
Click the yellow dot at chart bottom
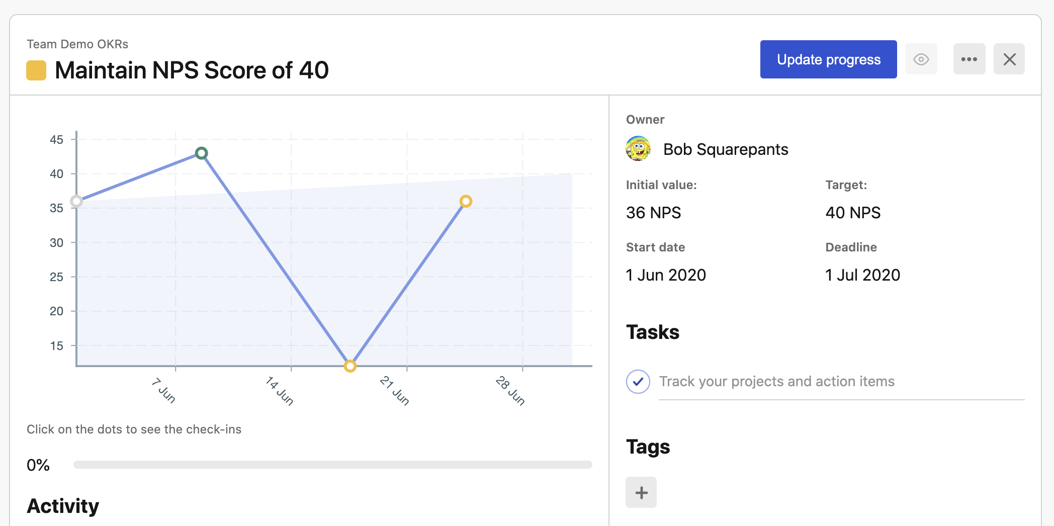(350, 366)
